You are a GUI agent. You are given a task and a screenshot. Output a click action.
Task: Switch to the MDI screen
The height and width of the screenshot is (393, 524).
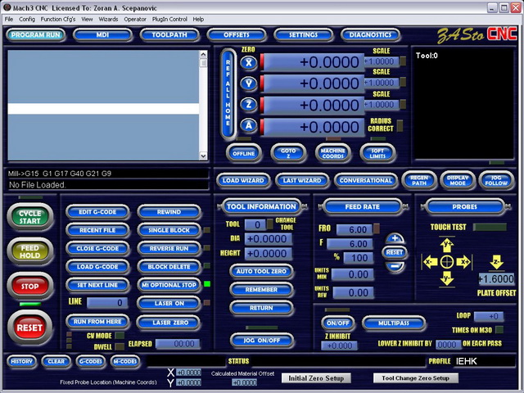[x=102, y=34]
